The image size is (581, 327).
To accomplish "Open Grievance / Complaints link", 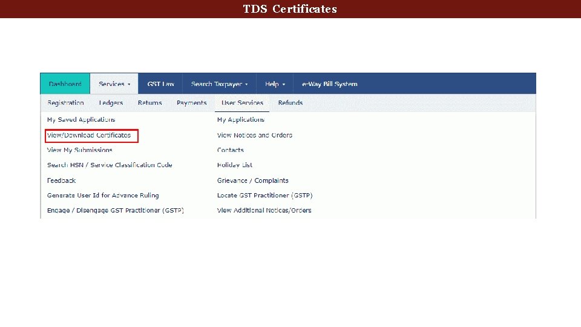I will point(253,180).
